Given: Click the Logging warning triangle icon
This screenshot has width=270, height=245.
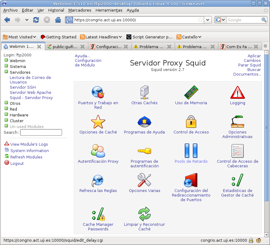Looking at the screenshot, I should (237, 93).
